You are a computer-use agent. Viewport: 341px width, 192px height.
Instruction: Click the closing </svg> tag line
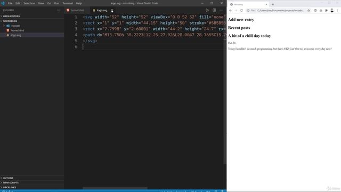90,41
